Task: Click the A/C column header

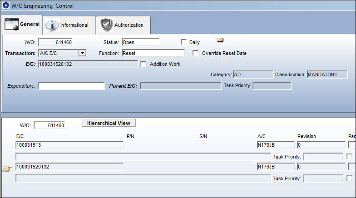Action: [262, 136]
